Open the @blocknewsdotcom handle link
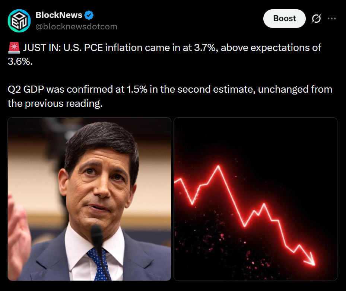The width and height of the screenshot is (346, 291). tap(76, 27)
